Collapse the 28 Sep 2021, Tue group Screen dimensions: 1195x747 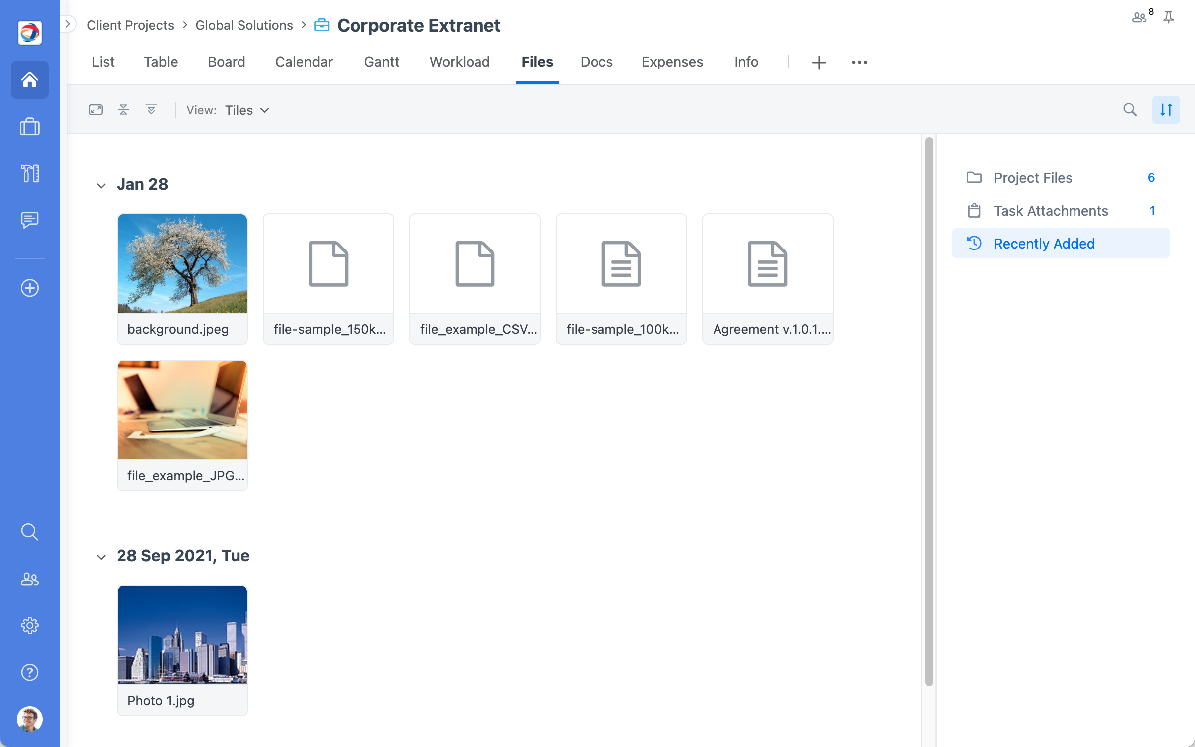tap(101, 557)
